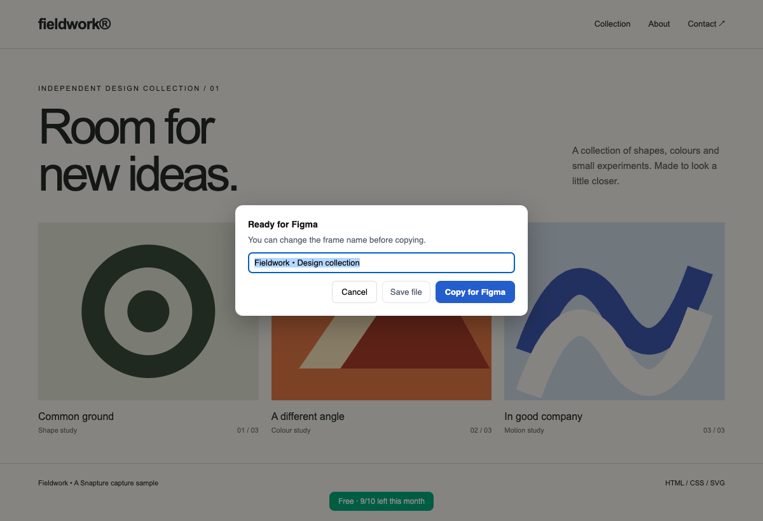Click the Common ground title
This screenshot has width=763, height=521.
[76, 416]
